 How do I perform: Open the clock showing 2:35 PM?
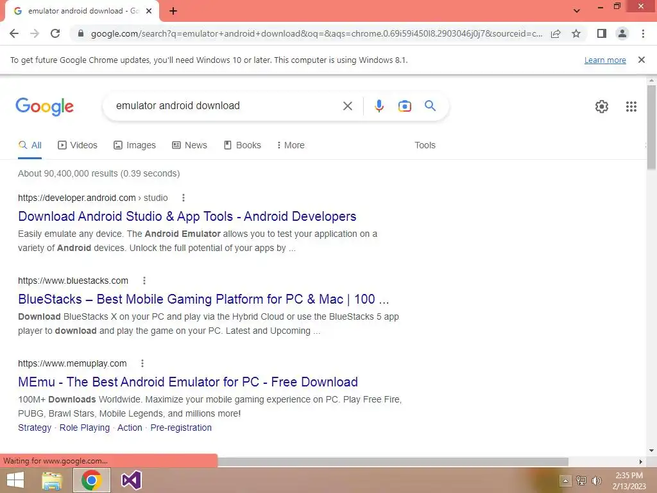click(x=629, y=481)
